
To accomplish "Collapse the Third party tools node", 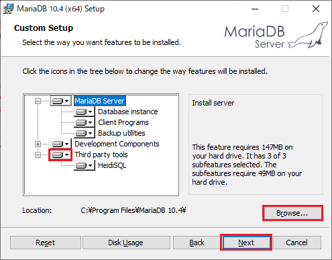I will (38, 155).
